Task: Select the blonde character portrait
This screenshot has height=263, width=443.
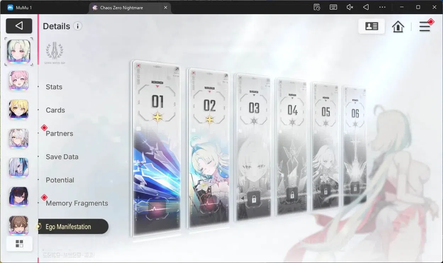Action: pos(19,110)
